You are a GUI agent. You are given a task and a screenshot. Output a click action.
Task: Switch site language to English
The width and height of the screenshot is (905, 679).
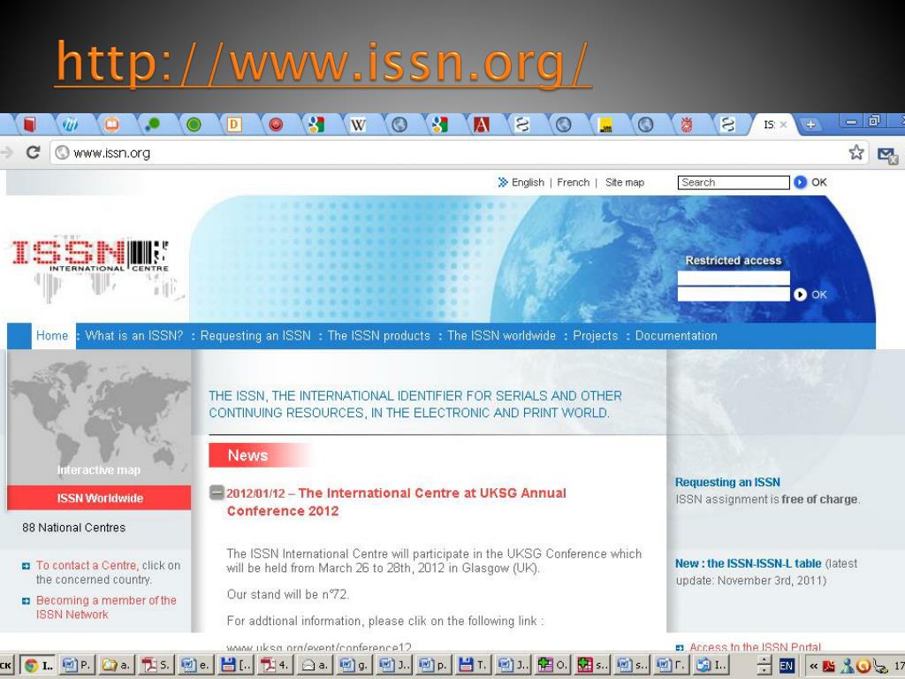point(528,182)
